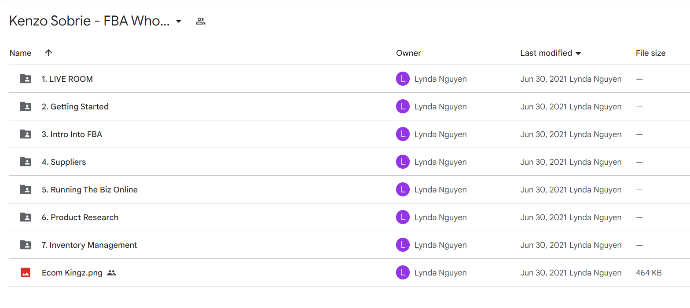Click owner name Lynda Nguyen in Ecom Kingz.png row
The image size is (690, 308).
click(x=440, y=273)
